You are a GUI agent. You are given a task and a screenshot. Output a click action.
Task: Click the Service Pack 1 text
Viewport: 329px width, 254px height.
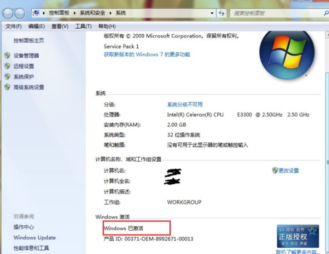[121, 46]
